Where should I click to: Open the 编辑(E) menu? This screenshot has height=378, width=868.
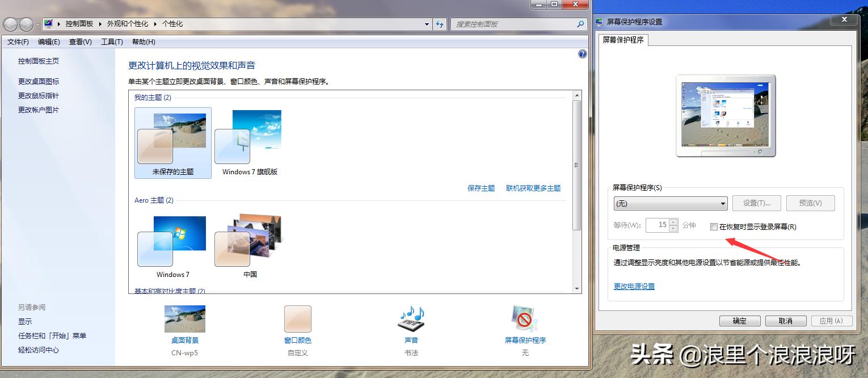49,42
